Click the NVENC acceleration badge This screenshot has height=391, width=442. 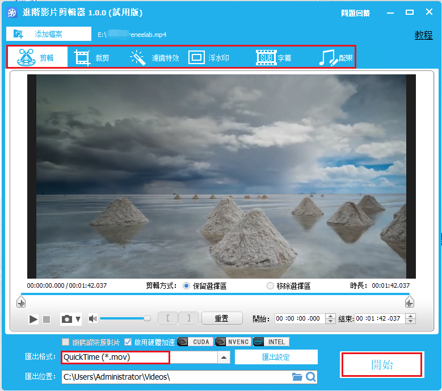click(233, 342)
